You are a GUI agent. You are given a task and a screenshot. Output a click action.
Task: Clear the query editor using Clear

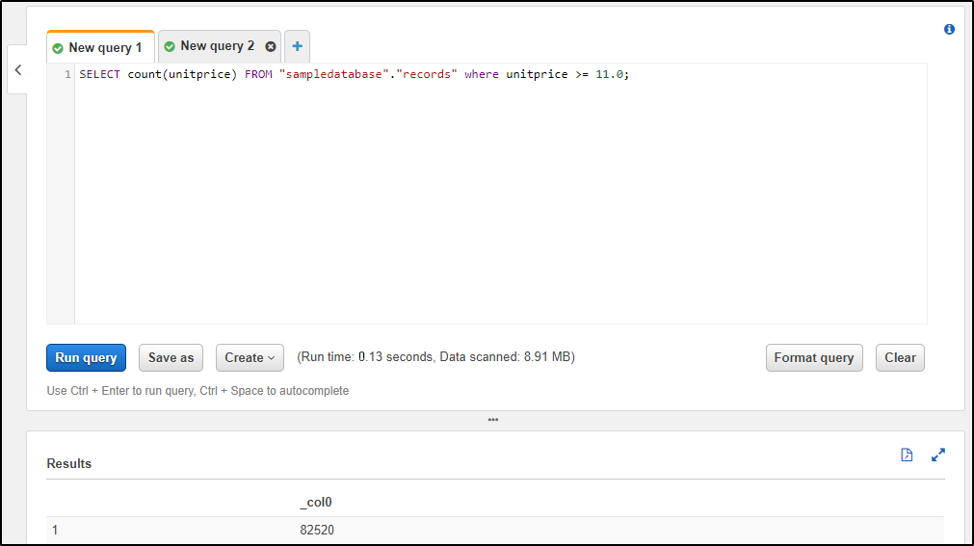[x=900, y=357]
